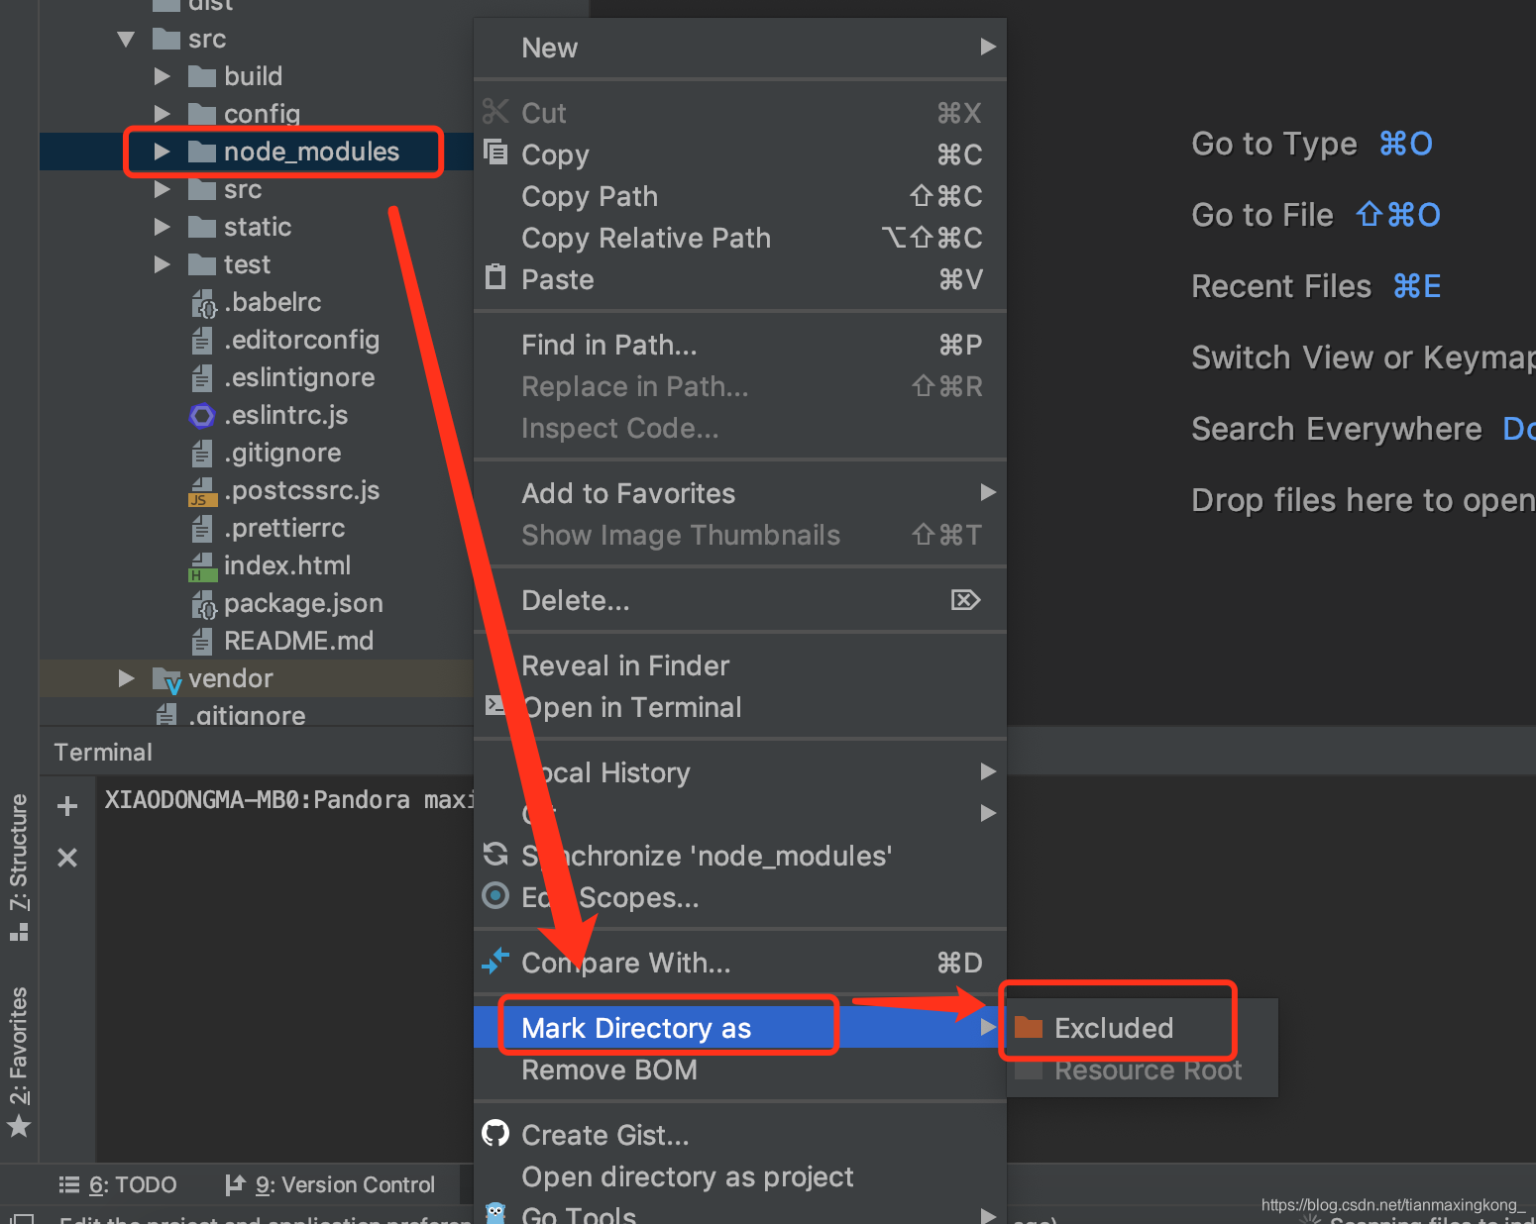Click the target icon next to Edit Scopes
This screenshot has width=1536, height=1224.
pyautogui.click(x=495, y=897)
